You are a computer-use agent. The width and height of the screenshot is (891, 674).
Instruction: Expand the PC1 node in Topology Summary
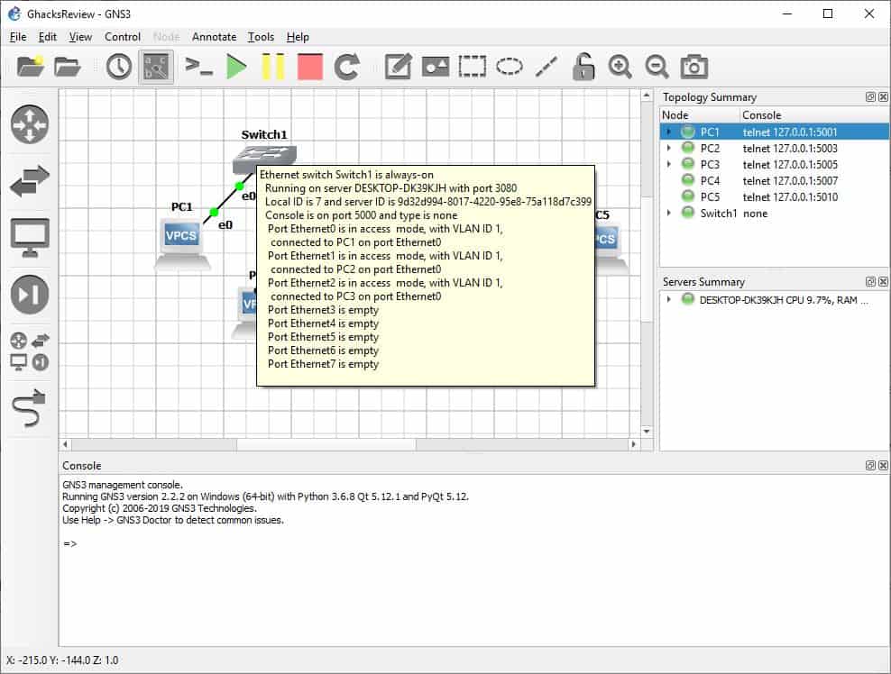669,132
